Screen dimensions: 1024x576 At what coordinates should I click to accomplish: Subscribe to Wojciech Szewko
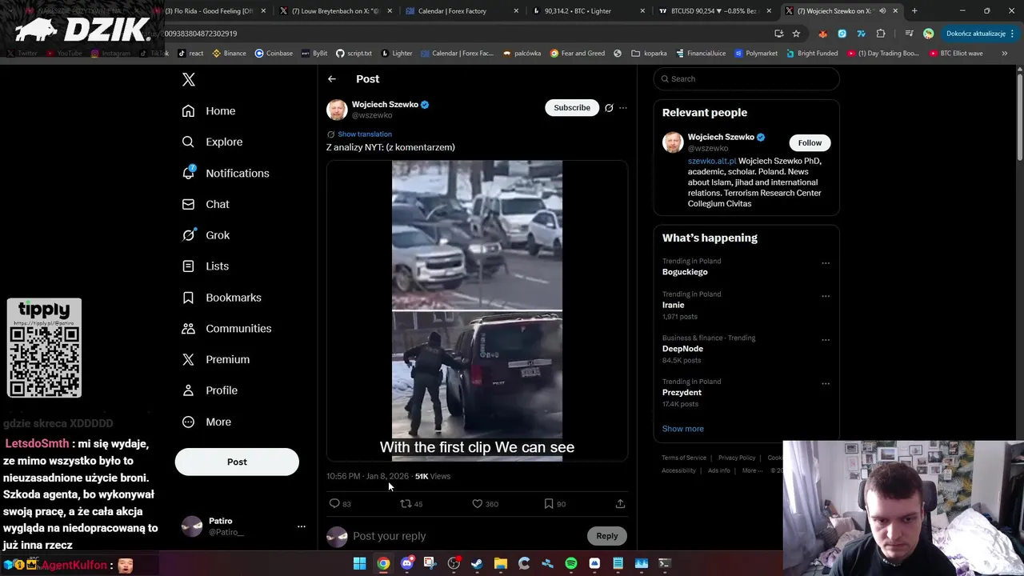572,107
